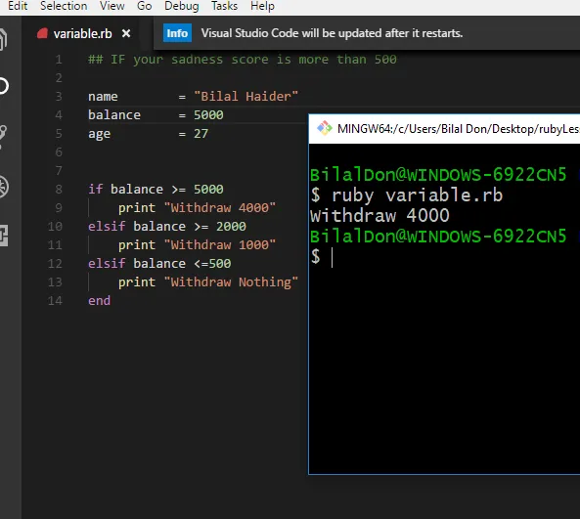Viewport: 580px width, 519px height.
Task: Open the Debug menu
Action: (182, 6)
